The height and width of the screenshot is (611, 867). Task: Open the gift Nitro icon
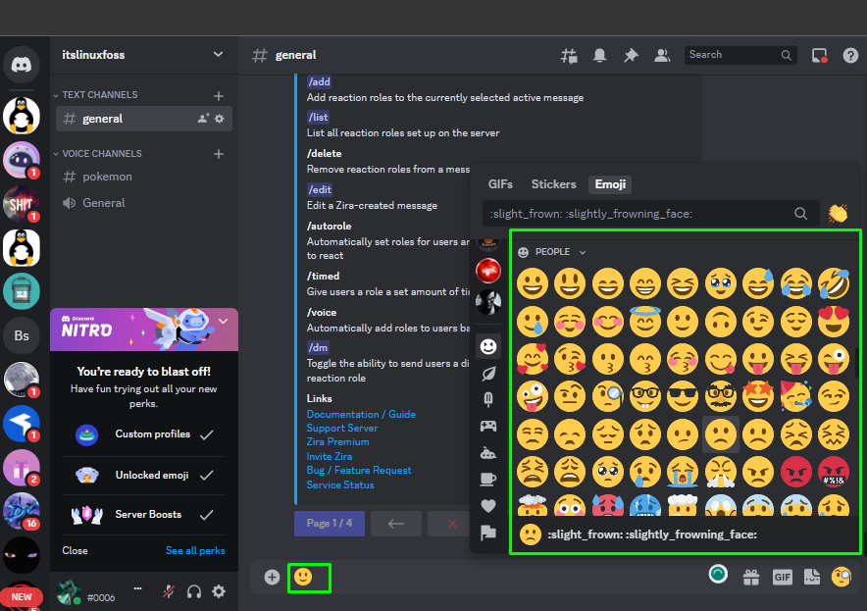tap(751, 578)
